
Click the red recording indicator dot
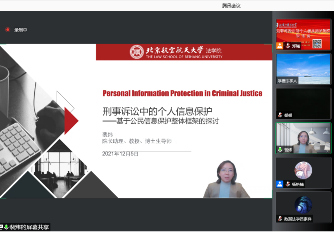click(x=7, y=30)
